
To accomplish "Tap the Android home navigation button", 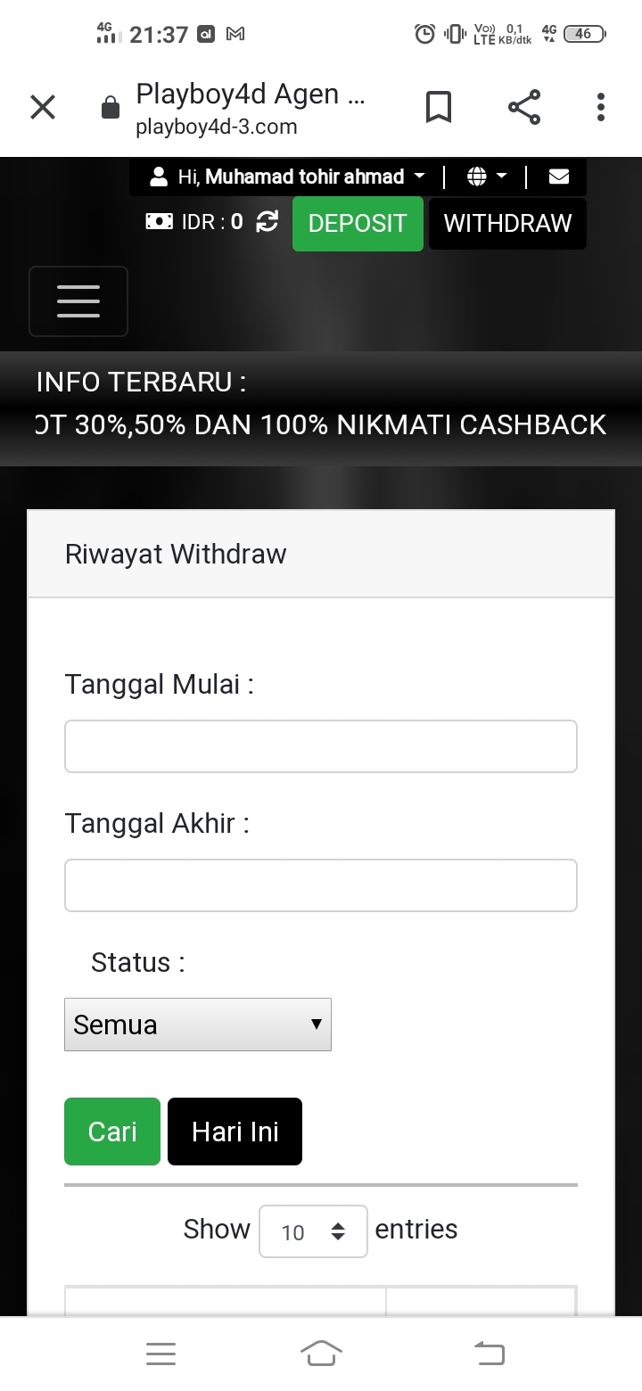I will coord(321,1354).
